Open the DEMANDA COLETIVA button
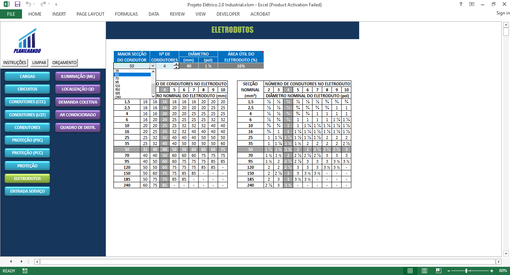510x275 pixels. pyautogui.click(x=78, y=102)
